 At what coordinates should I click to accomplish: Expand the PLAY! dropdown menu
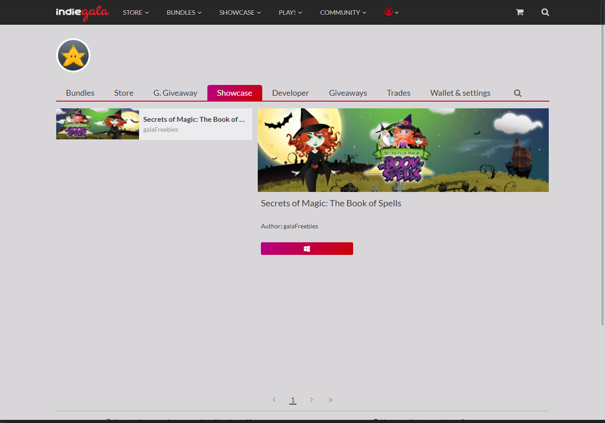click(291, 13)
